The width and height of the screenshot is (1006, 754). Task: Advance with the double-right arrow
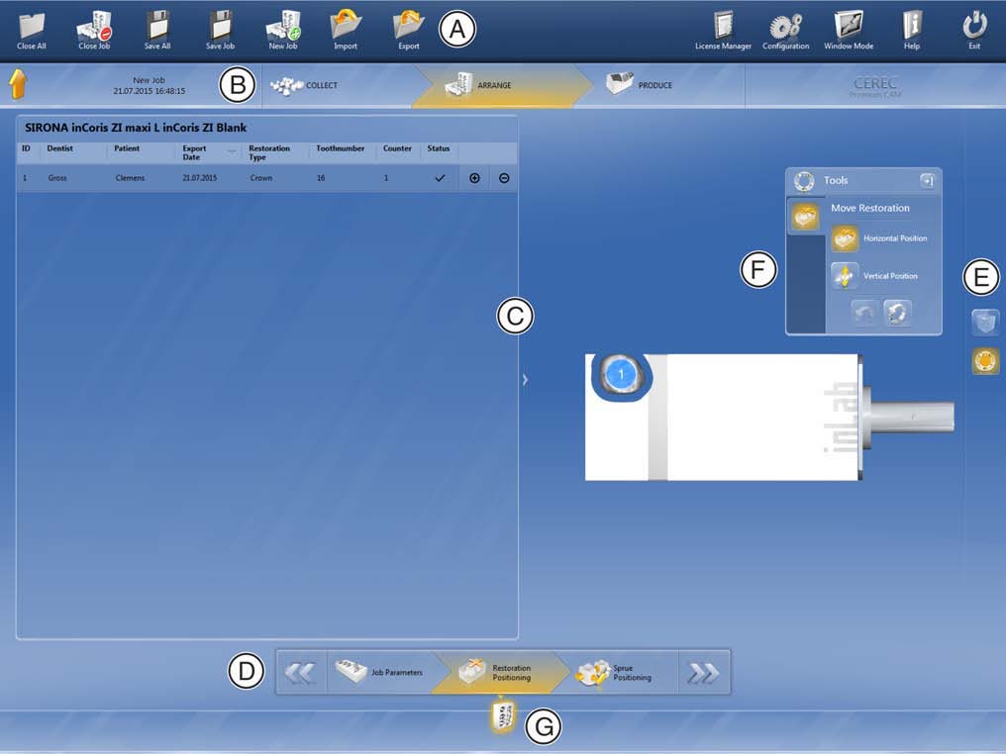click(703, 673)
